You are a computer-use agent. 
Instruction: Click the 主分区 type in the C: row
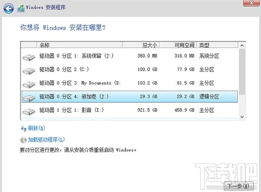point(207,69)
